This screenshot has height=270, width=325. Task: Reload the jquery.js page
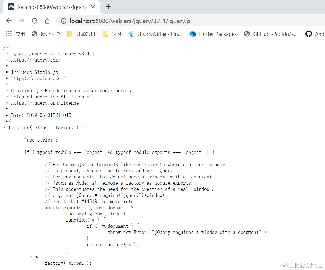point(35,21)
